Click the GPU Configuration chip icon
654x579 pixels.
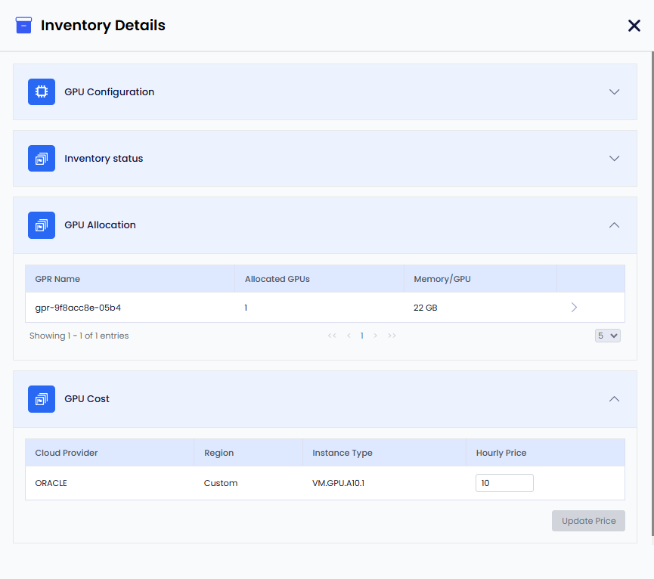[x=42, y=91]
